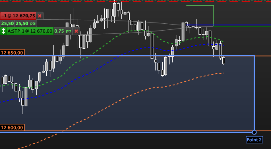Close the -1 @ 12 670,75 position
Screen dimensions: 271x149
tap(39, 16)
